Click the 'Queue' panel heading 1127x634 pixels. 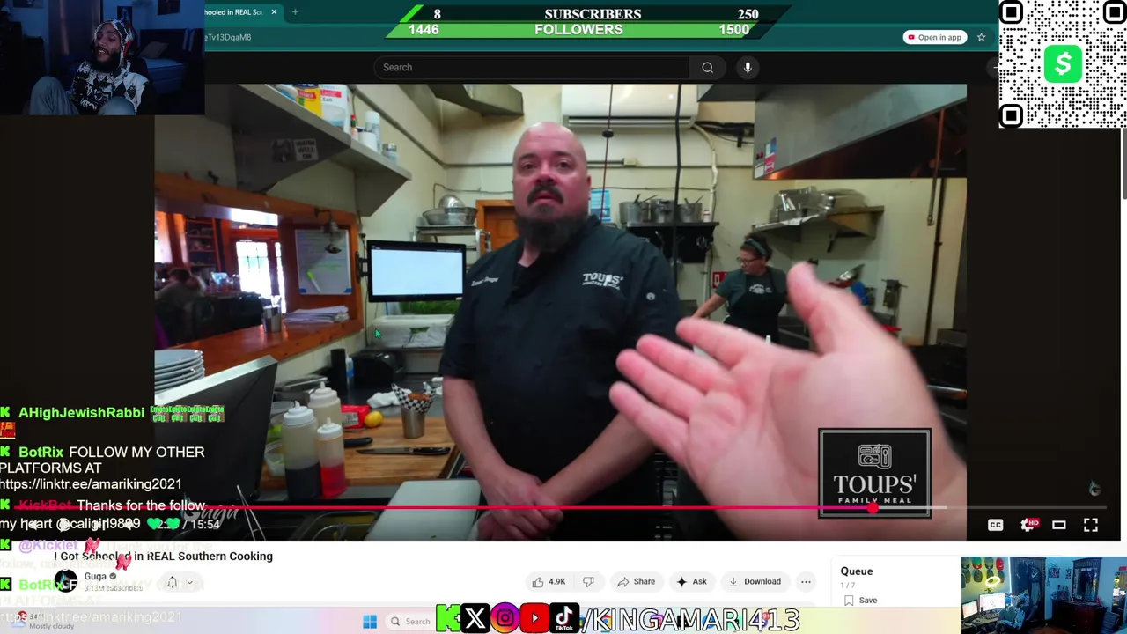point(856,571)
